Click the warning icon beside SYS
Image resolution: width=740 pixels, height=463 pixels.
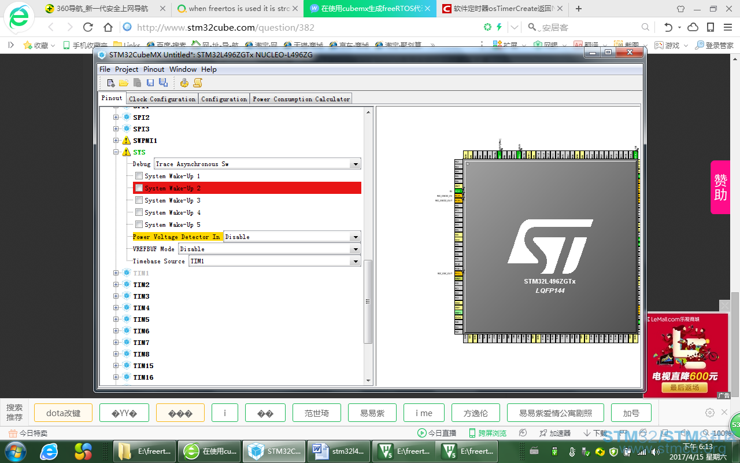click(x=127, y=152)
